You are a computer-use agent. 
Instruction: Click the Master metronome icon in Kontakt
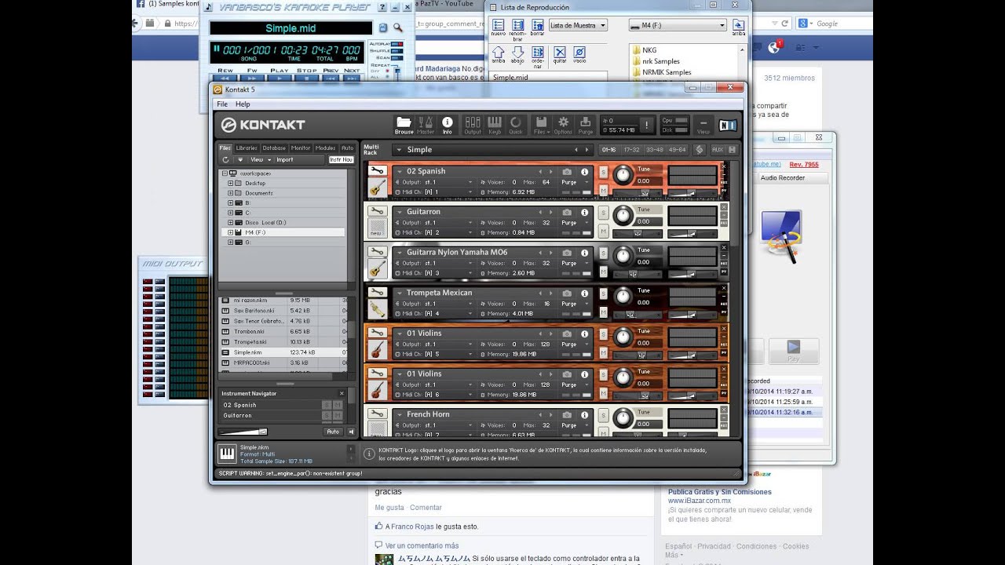pyautogui.click(x=426, y=125)
